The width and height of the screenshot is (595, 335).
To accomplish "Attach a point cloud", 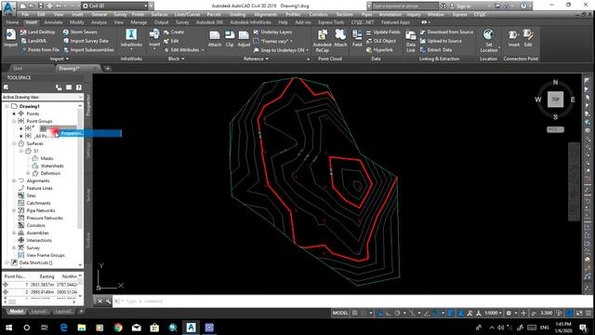I will (340, 38).
